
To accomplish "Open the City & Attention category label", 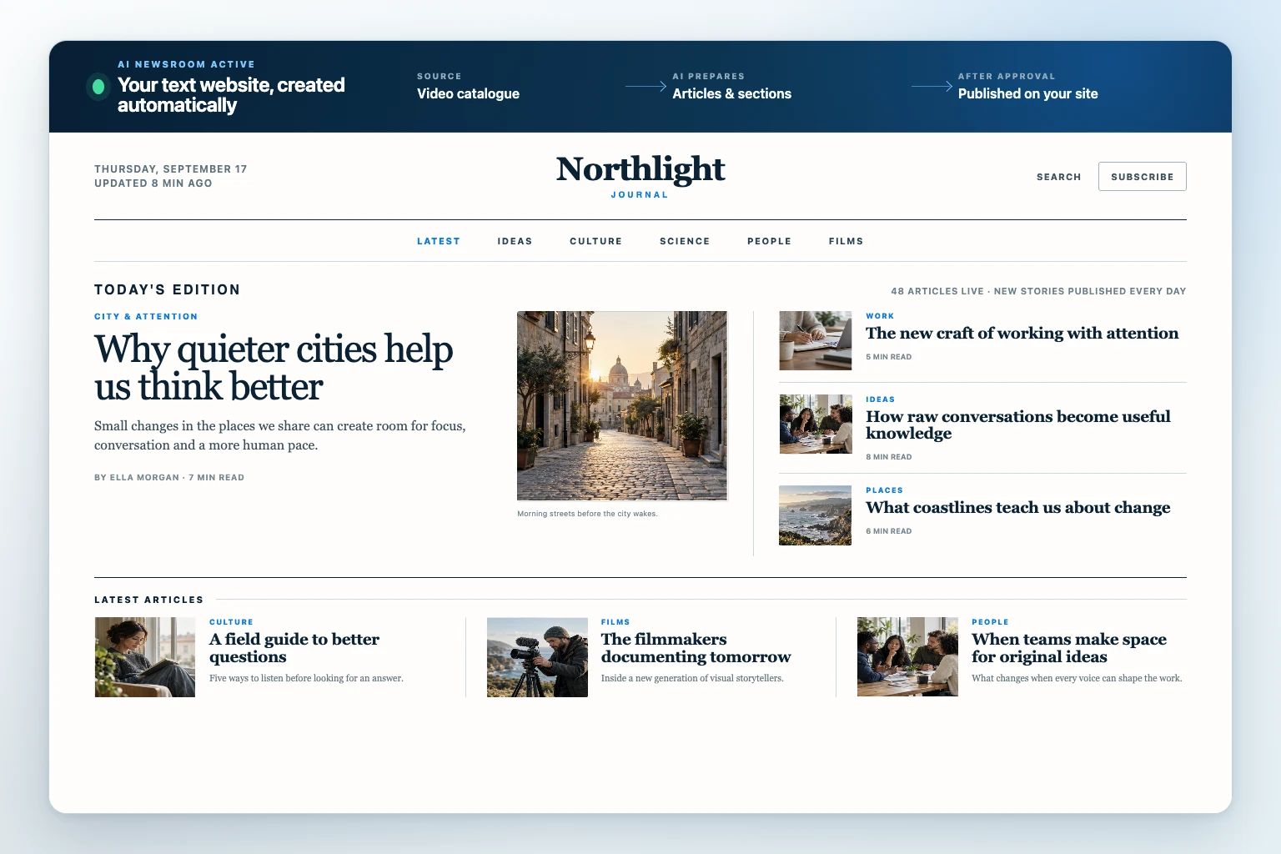I will click(x=146, y=317).
